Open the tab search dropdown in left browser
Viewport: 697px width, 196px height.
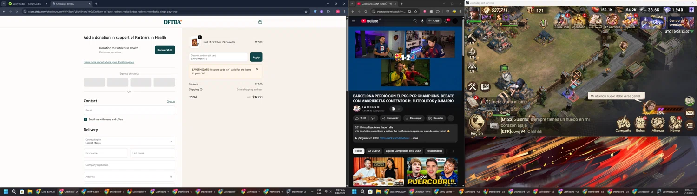coord(4,4)
